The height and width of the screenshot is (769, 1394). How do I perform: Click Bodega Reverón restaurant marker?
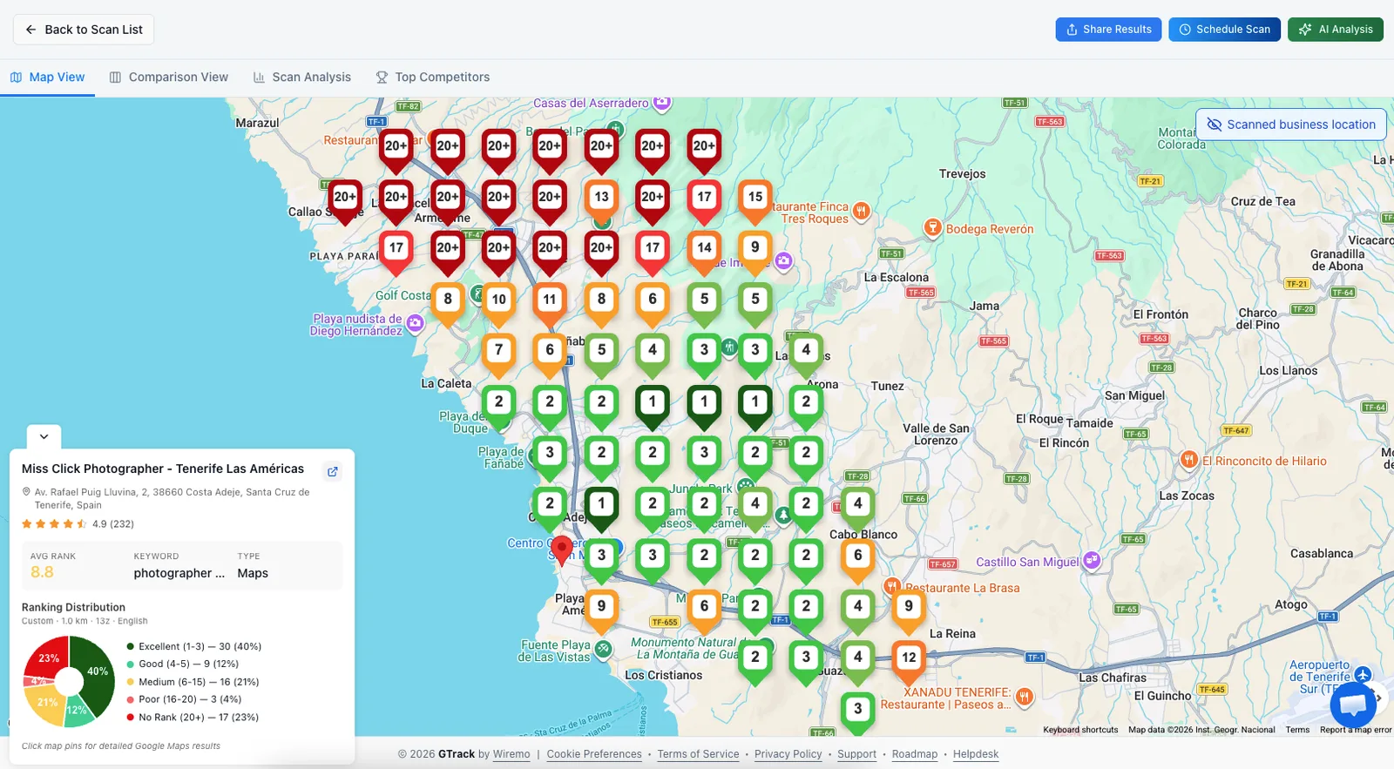932,228
